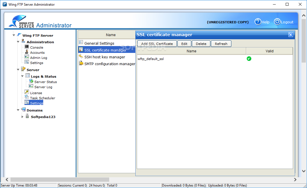Click the Task Scheduler icon
307x188 pixels.
click(27, 97)
